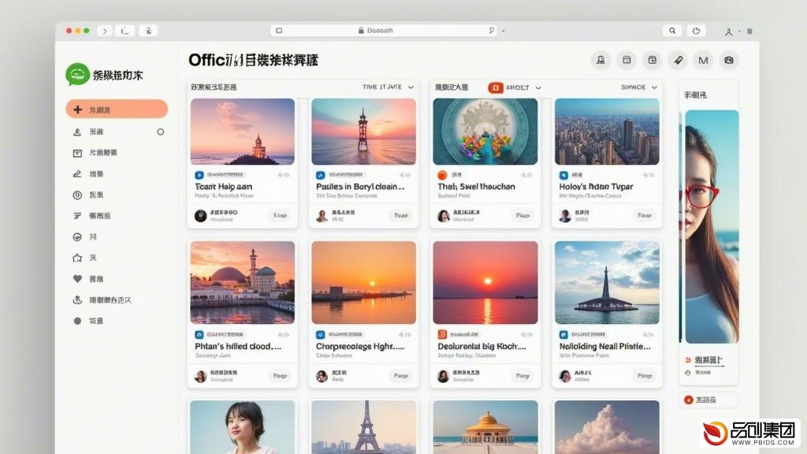This screenshot has height=454, width=807.
Task: Click the M circle icon in header
Action: click(703, 60)
